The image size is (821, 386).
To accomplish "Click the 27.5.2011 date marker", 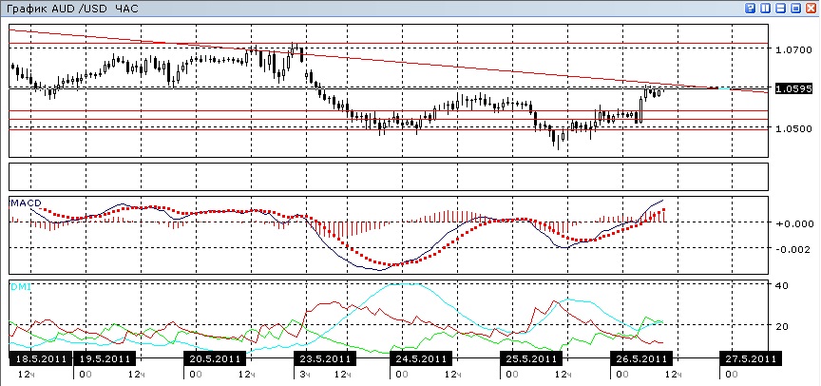I will pyautogui.click(x=751, y=358).
